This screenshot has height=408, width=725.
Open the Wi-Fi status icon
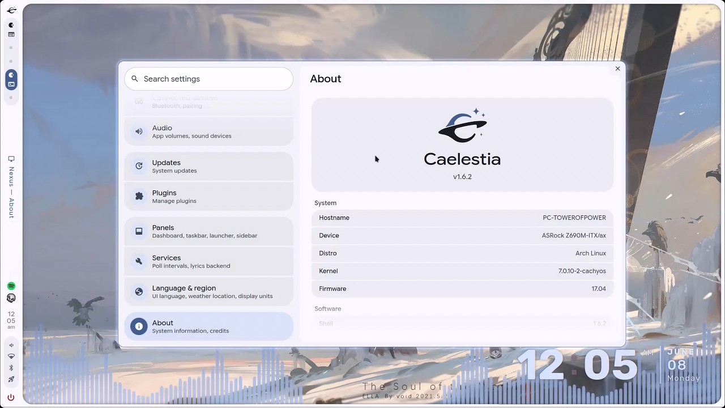(11, 356)
